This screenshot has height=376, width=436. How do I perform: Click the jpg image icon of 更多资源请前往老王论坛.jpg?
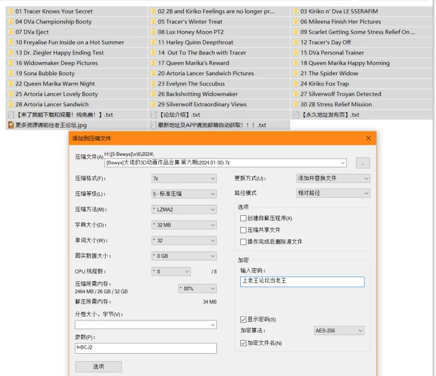[x=11, y=125]
